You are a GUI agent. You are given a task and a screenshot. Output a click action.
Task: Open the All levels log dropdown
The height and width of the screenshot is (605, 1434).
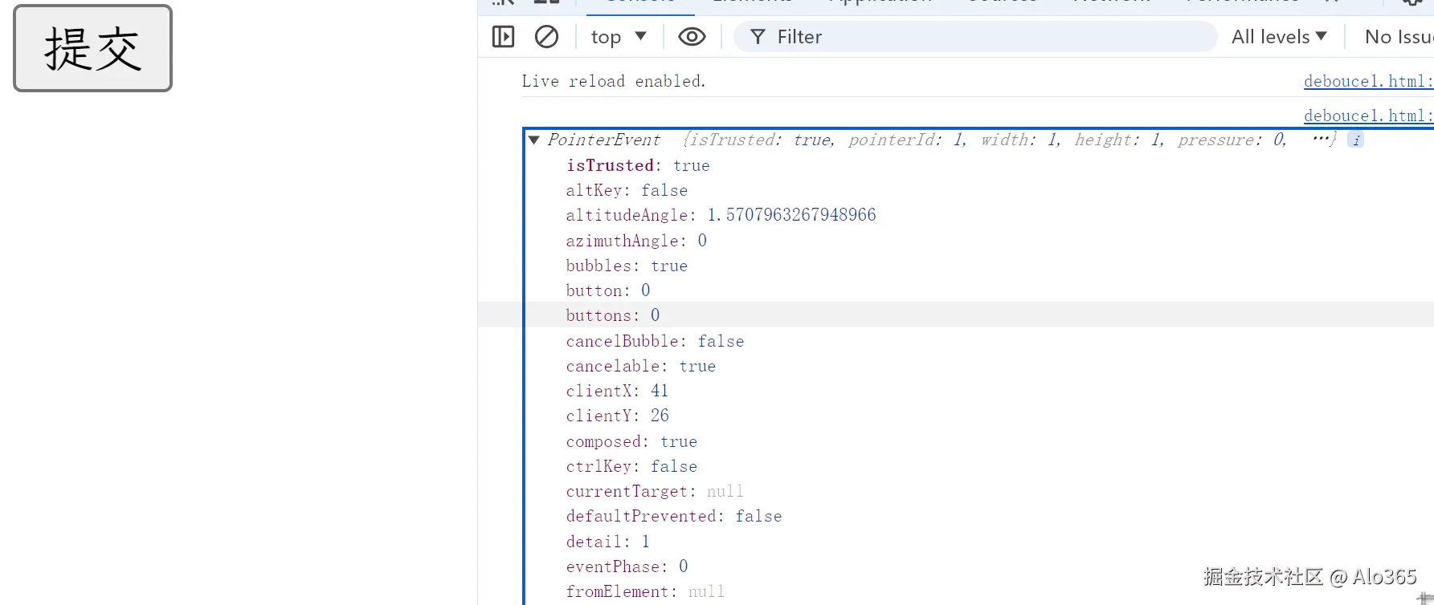pos(1279,37)
